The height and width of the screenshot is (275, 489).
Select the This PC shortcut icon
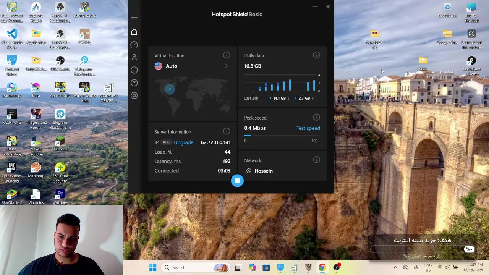[x=472, y=12]
